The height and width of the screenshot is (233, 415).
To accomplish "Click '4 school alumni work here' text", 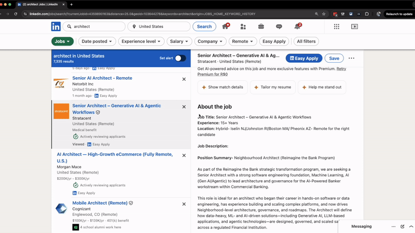I will [x=100, y=227].
